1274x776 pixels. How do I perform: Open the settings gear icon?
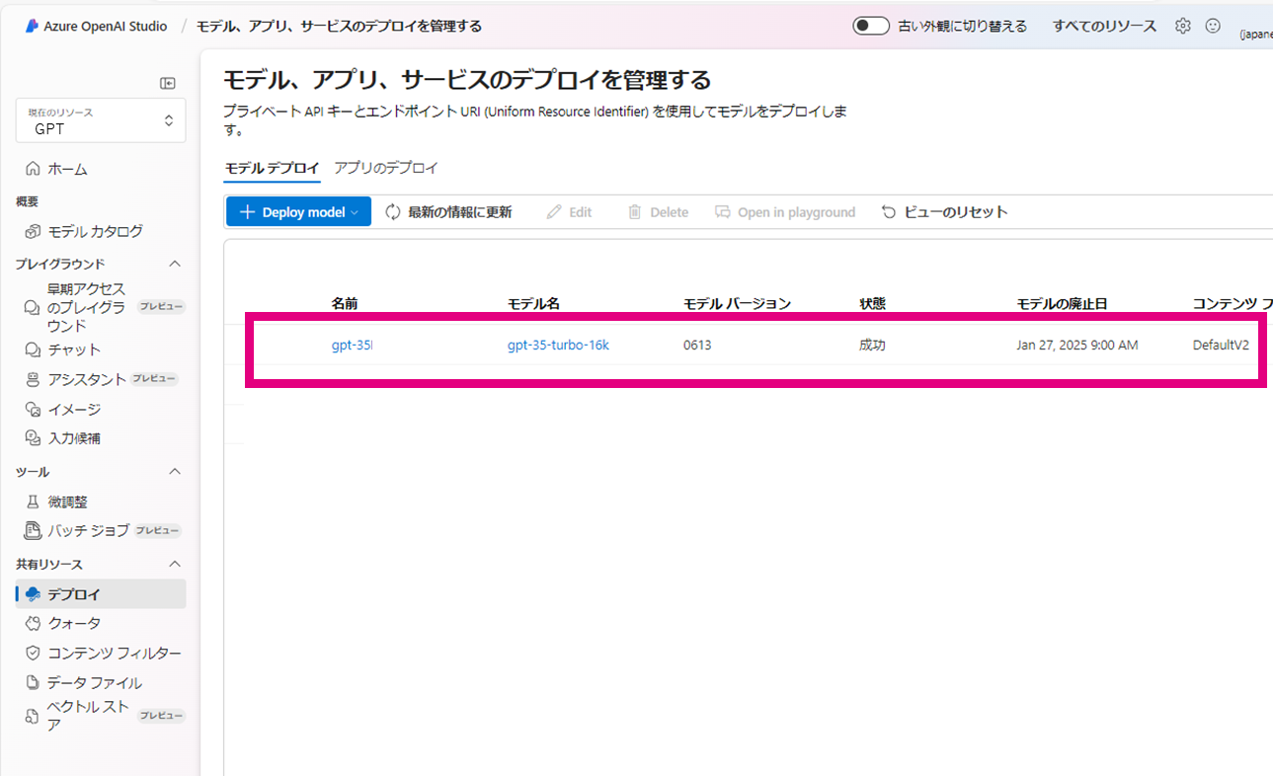[1183, 27]
